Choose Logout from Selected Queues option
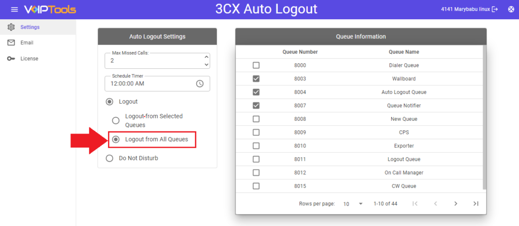Screen dimensions: 519x226 pos(116,120)
